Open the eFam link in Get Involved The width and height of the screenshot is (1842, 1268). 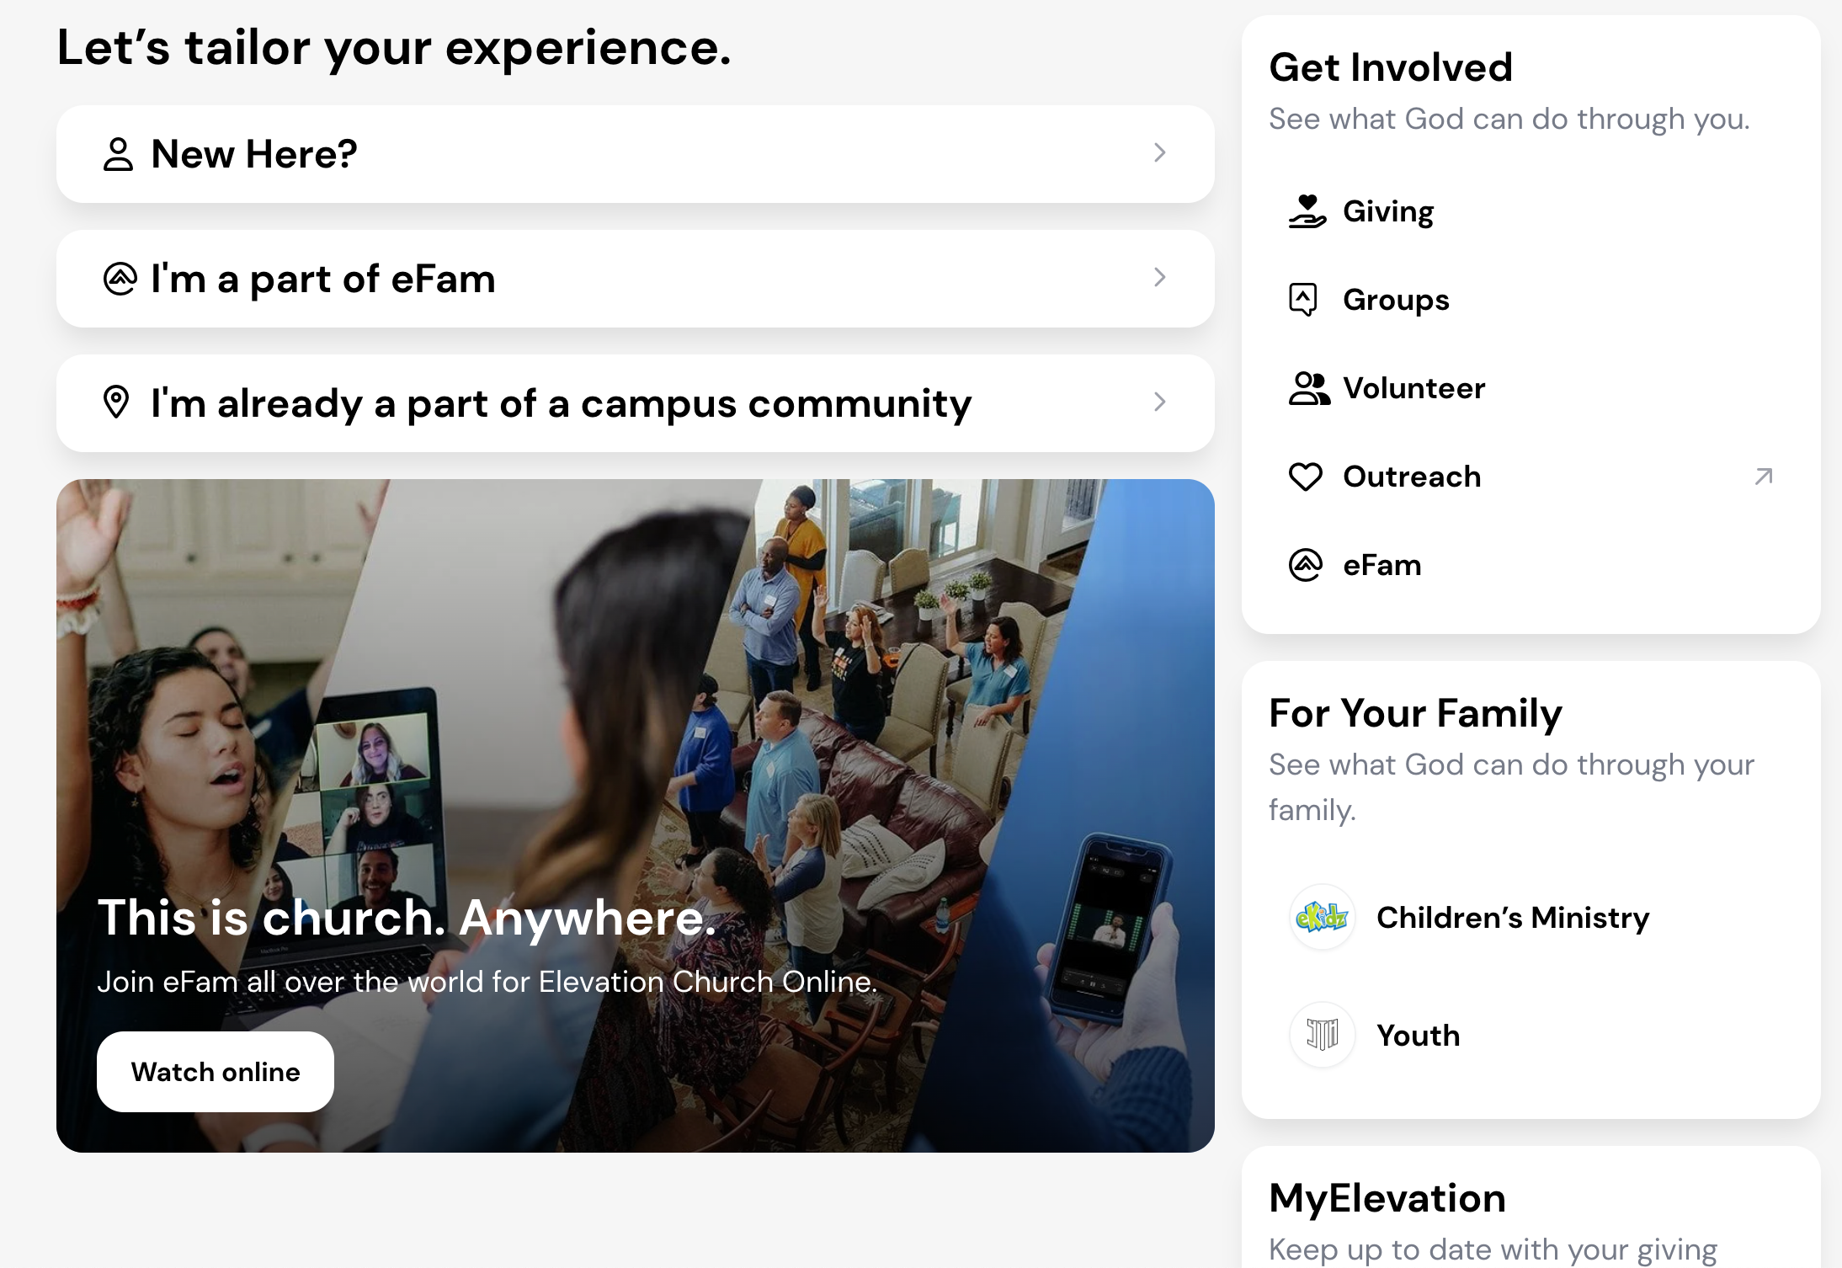(x=1382, y=565)
